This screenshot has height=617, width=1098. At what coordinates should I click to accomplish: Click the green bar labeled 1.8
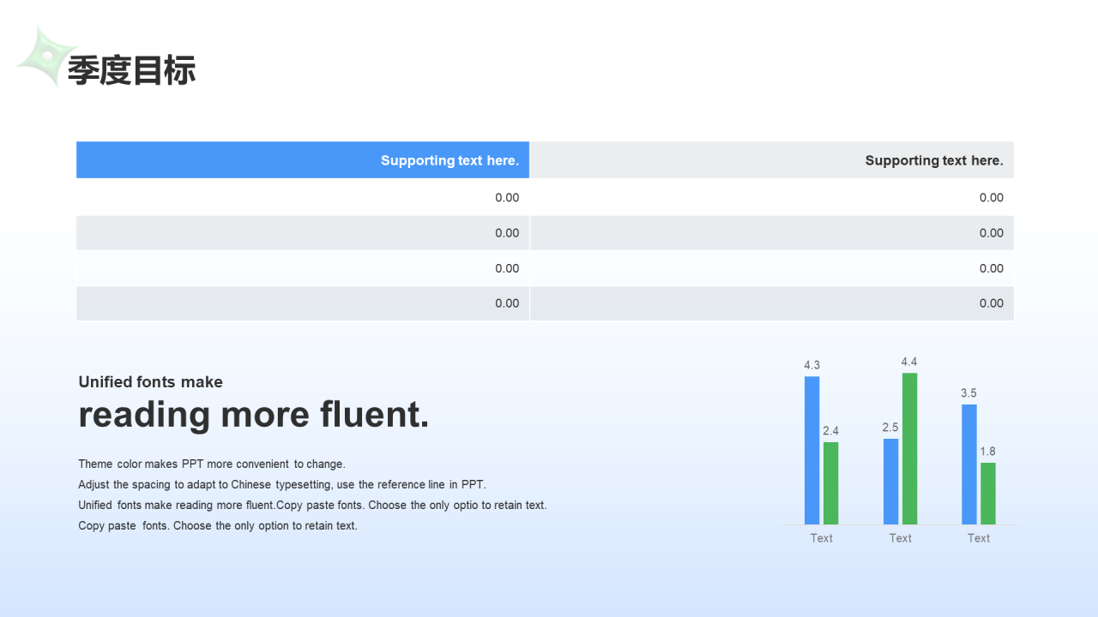(x=988, y=493)
